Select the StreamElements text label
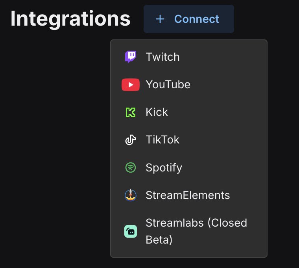Viewport: 299px width, 268px height. point(188,195)
